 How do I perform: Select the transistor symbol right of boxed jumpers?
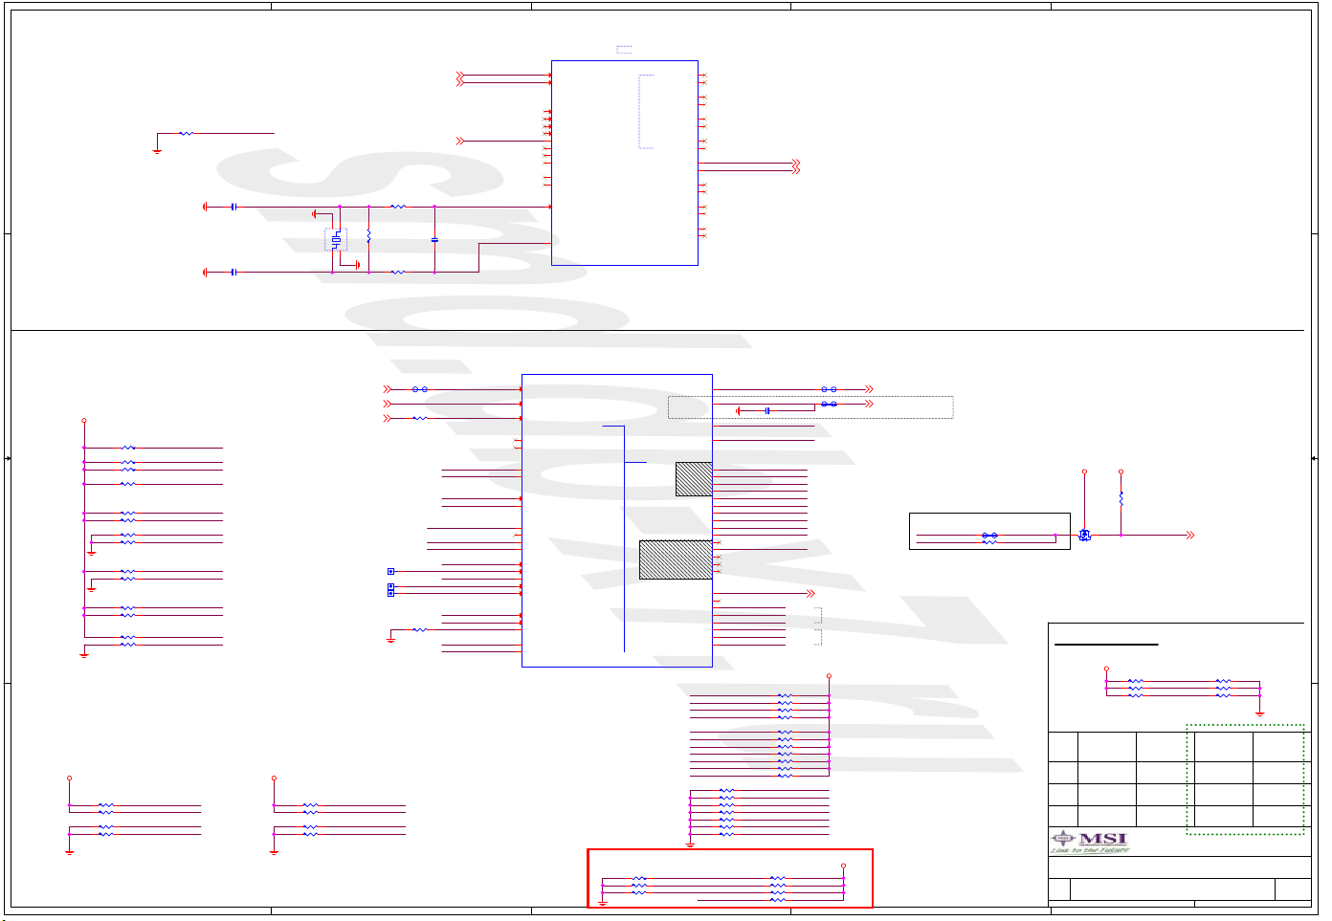1084,535
